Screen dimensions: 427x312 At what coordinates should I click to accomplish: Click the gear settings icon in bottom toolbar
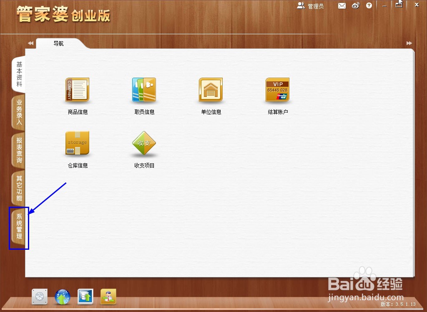[x=39, y=297]
